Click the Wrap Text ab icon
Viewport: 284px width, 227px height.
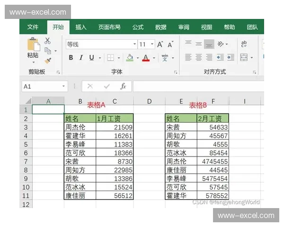pos(244,44)
